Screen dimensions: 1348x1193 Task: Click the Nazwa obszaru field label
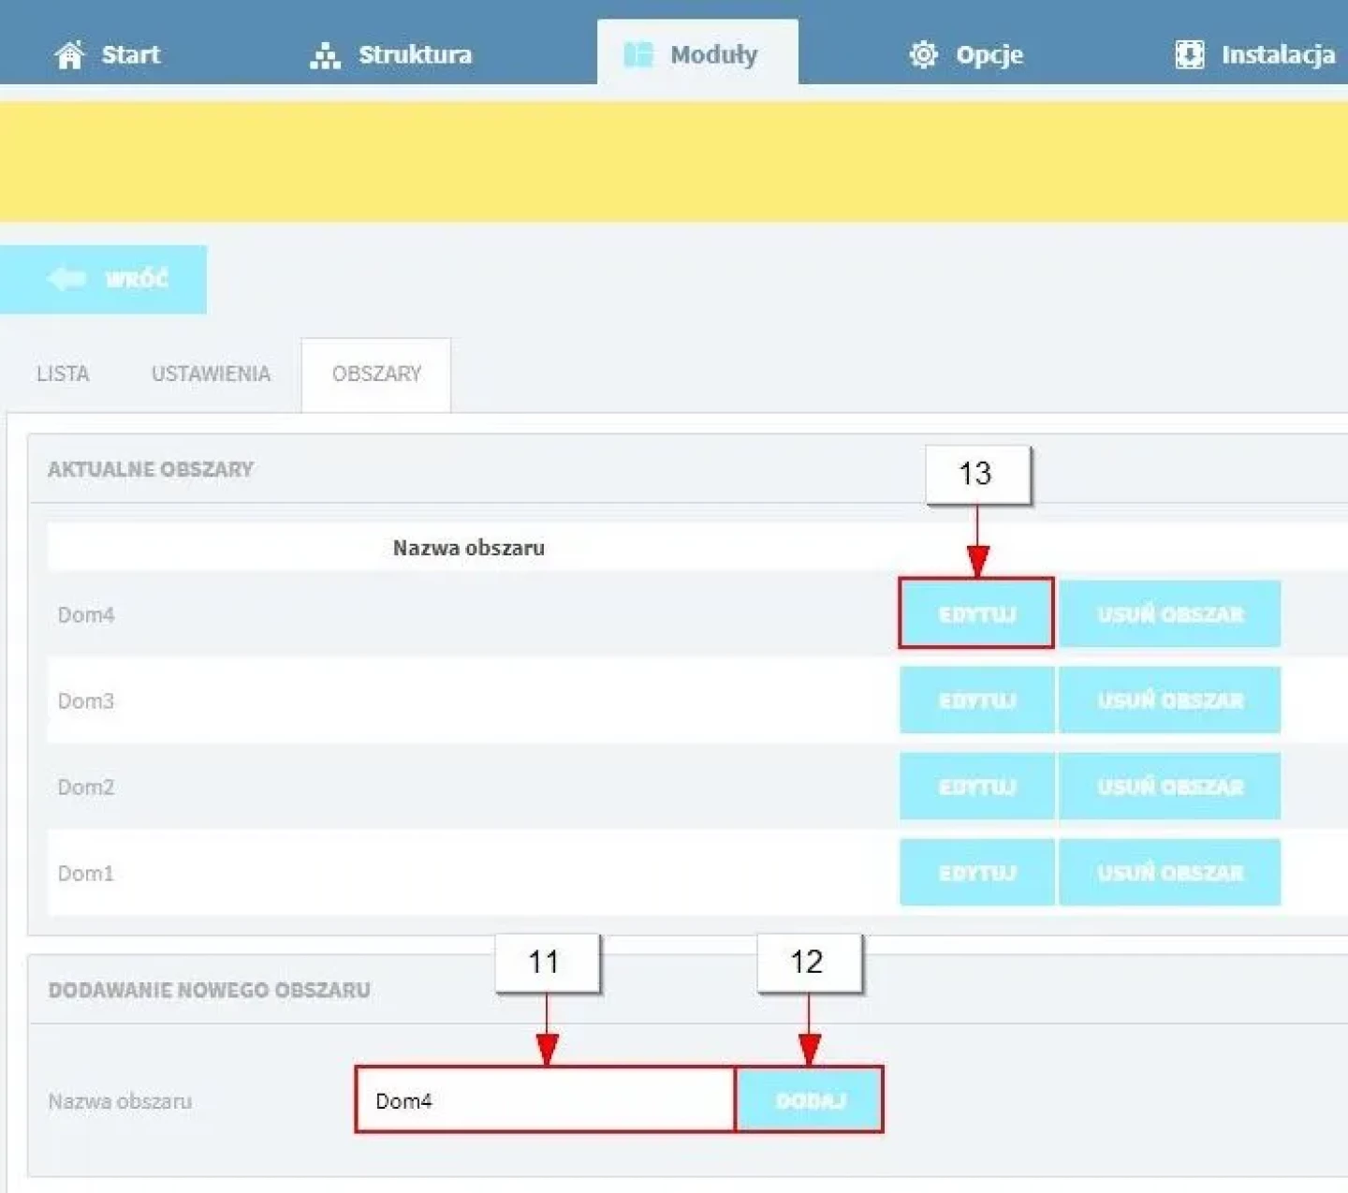[x=120, y=1101]
